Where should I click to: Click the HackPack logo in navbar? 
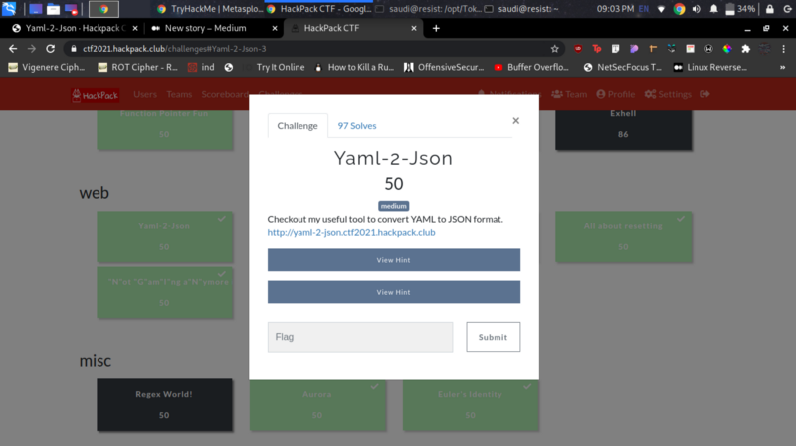pos(95,94)
